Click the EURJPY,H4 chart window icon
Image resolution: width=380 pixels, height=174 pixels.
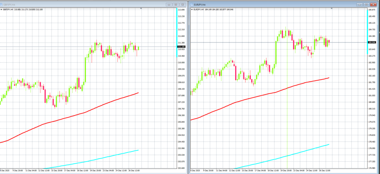[x=192, y=4]
